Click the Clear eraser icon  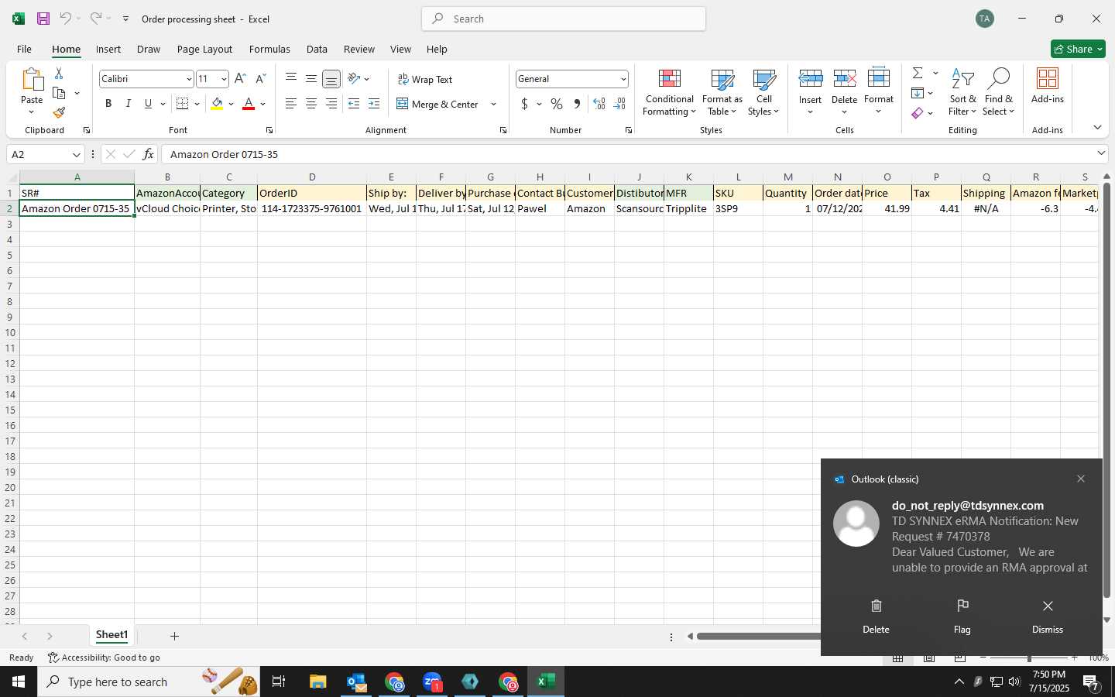pyautogui.click(x=918, y=113)
